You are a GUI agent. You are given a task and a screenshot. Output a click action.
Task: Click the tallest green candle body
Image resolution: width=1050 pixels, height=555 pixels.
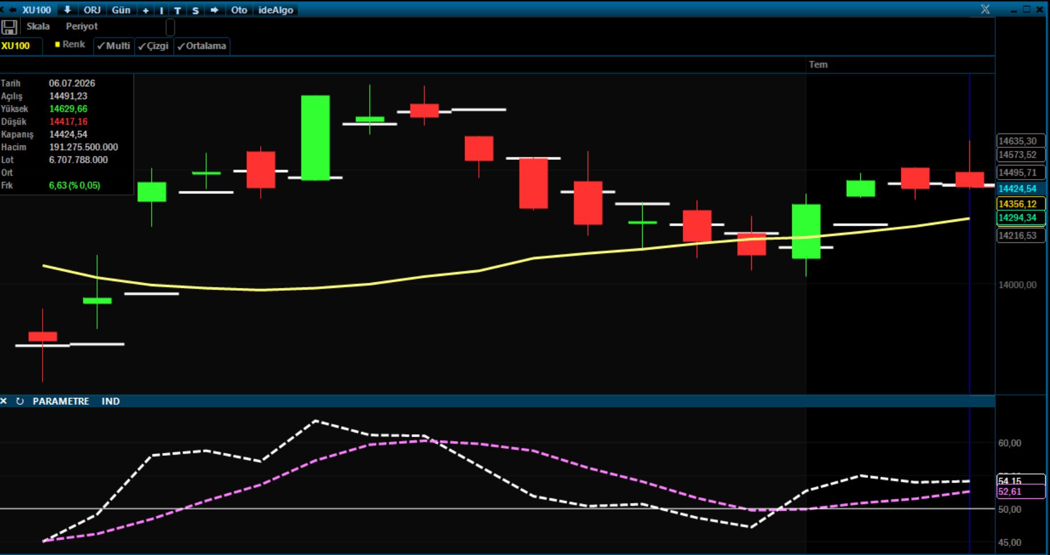tap(315, 138)
